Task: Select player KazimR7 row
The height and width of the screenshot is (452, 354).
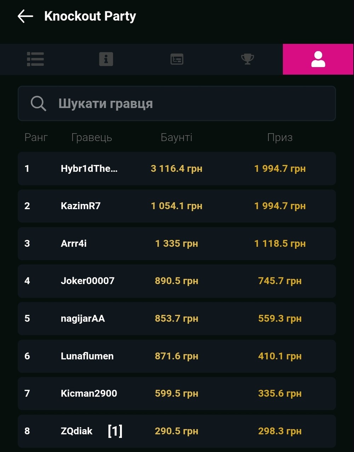Action: click(177, 206)
